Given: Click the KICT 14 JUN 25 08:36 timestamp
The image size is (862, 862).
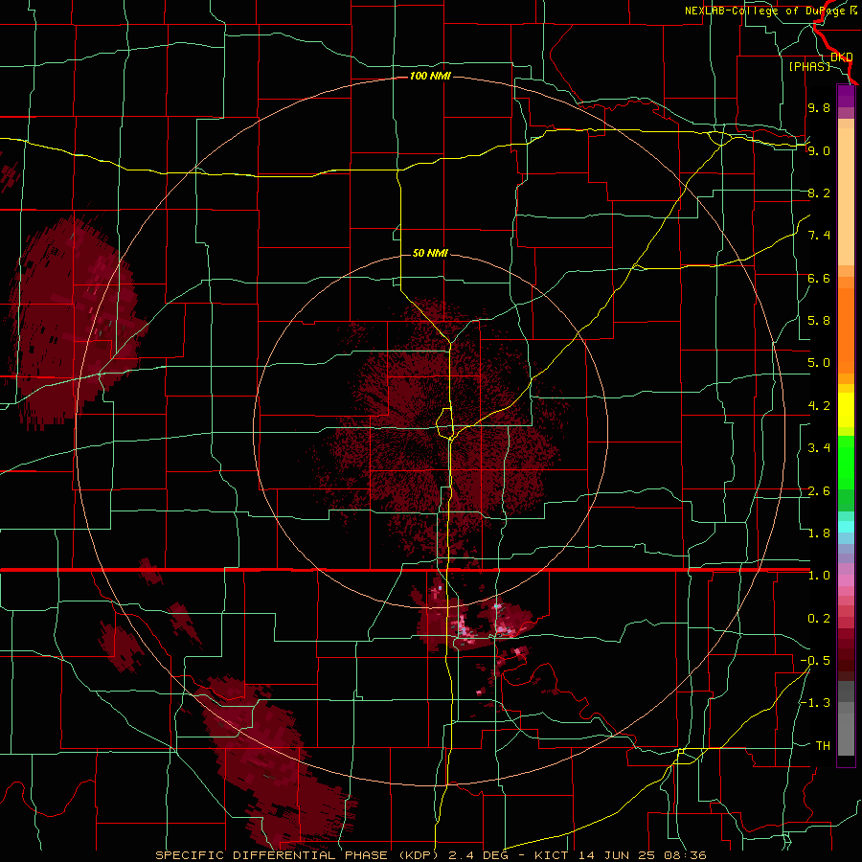Looking at the screenshot, I should pos(620,855).
